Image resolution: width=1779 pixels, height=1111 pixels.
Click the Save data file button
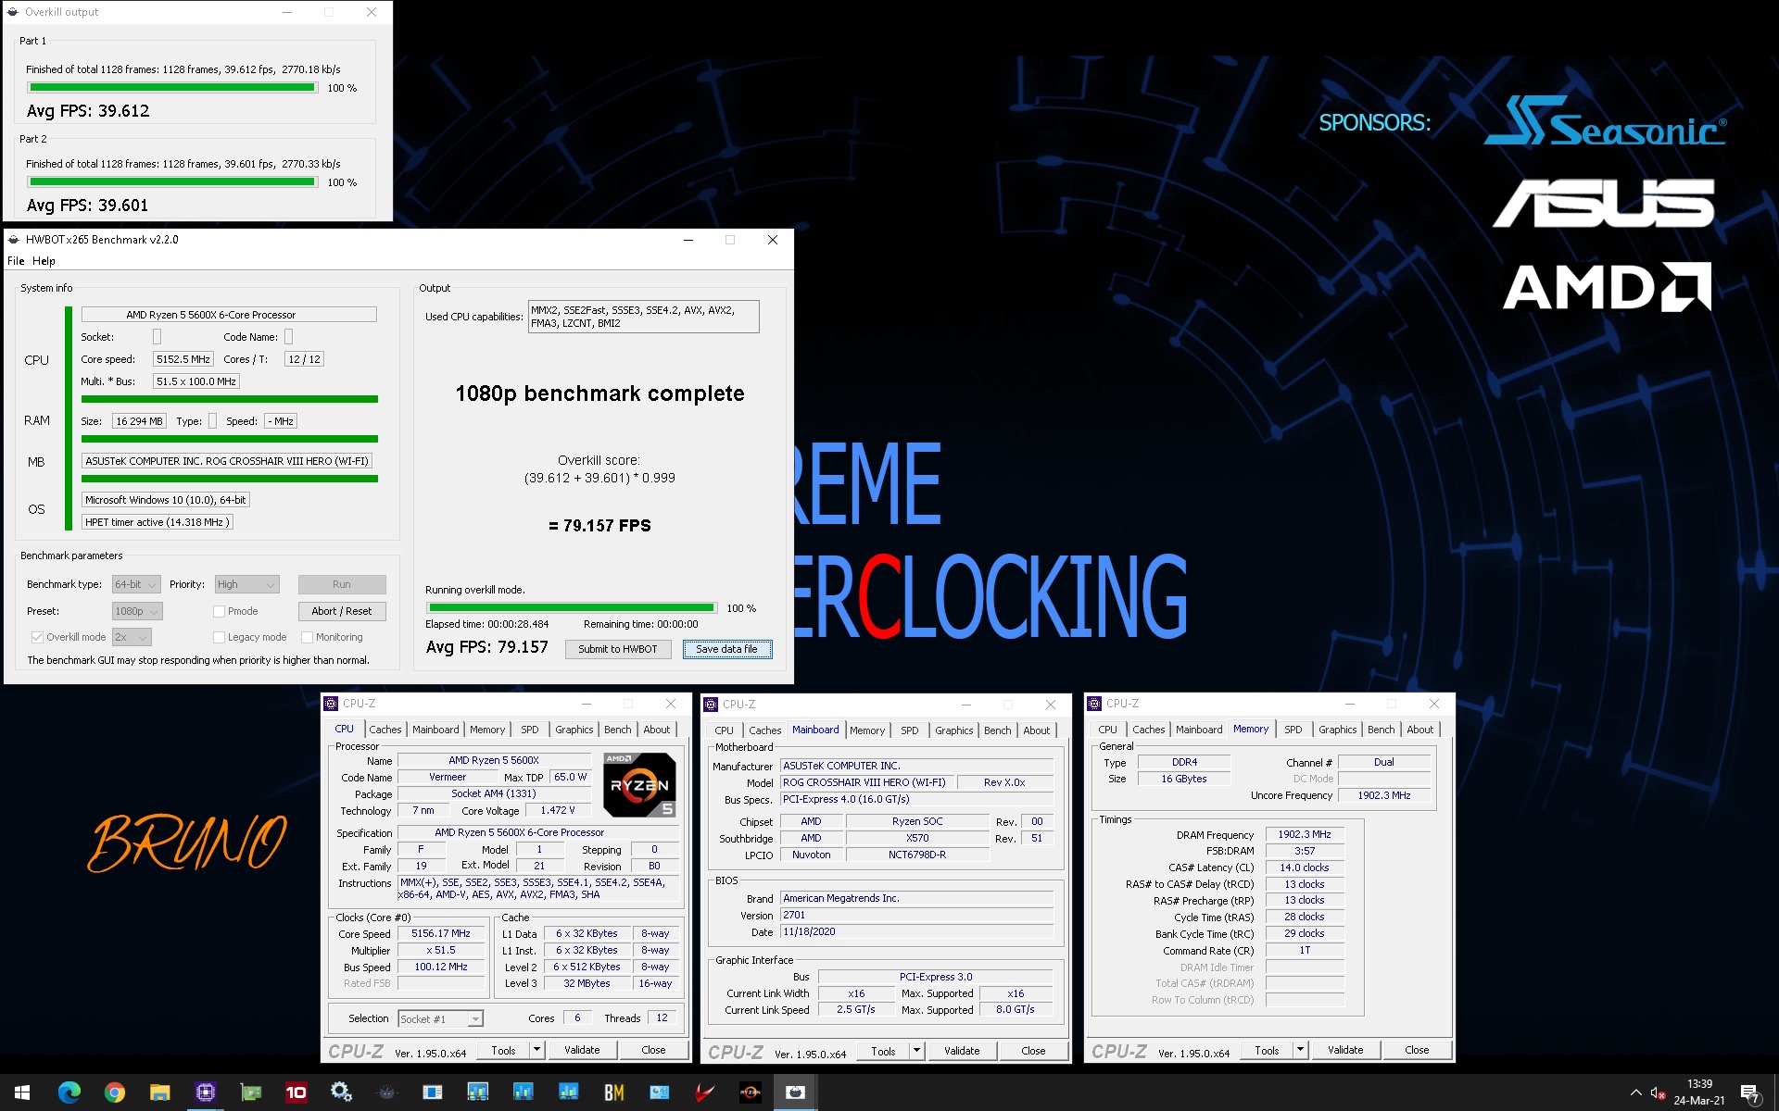[x=727, y=649]
